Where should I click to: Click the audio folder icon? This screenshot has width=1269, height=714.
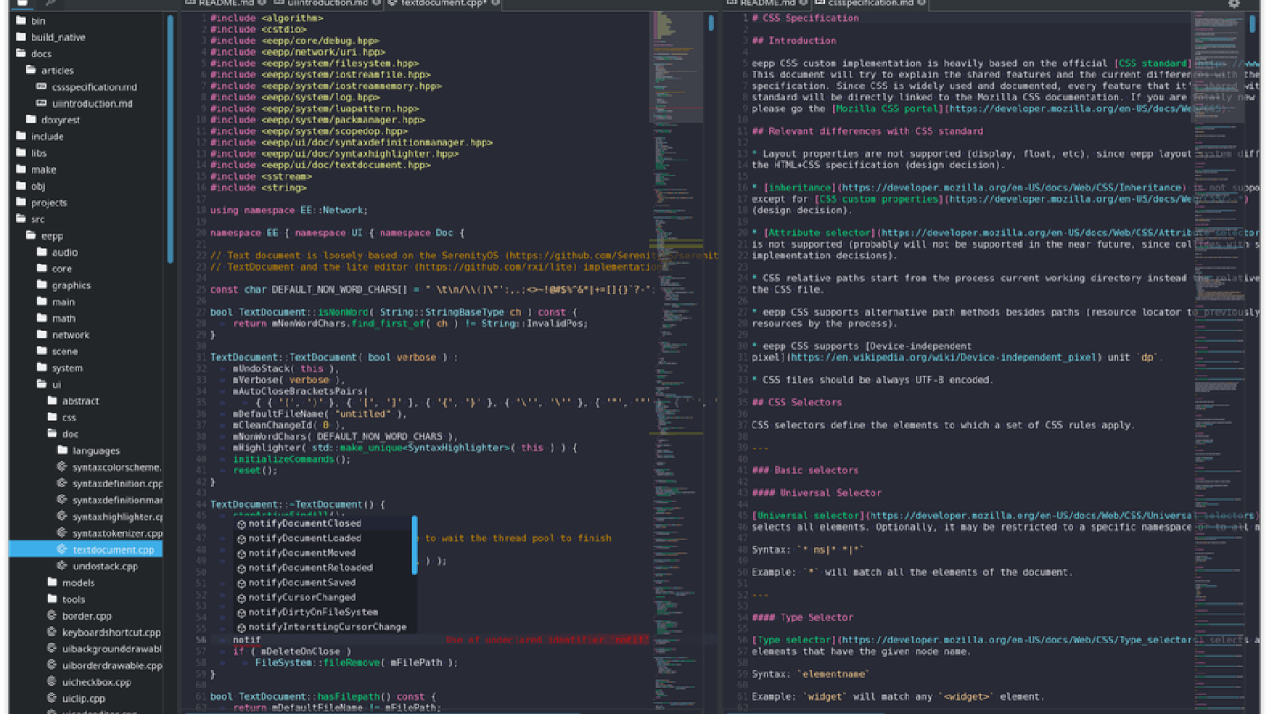tap(41, 251)
